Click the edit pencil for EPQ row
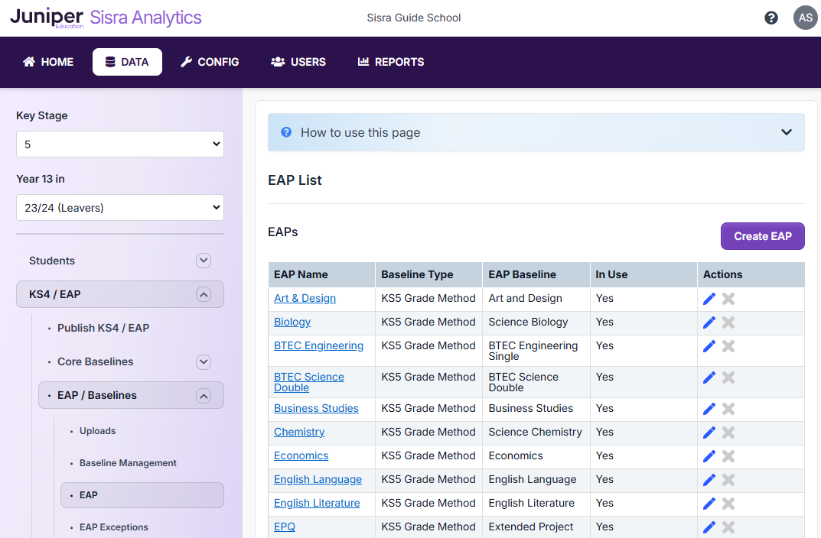Image resolution: width=821 pixels, height=538 pixels. [x=709, y=527]
